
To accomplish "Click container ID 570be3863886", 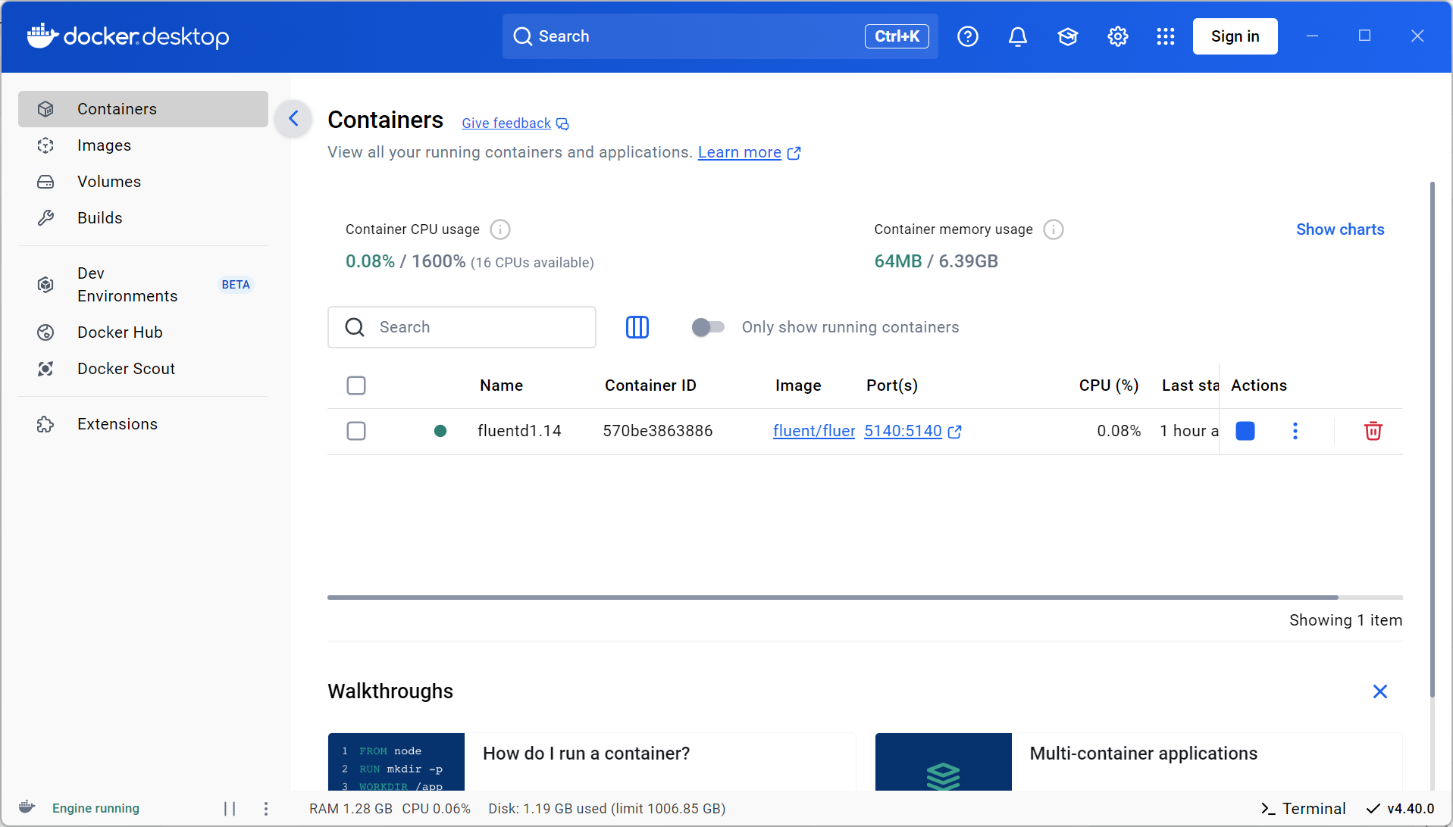I will pyautogui.click(x=658, y=431).
